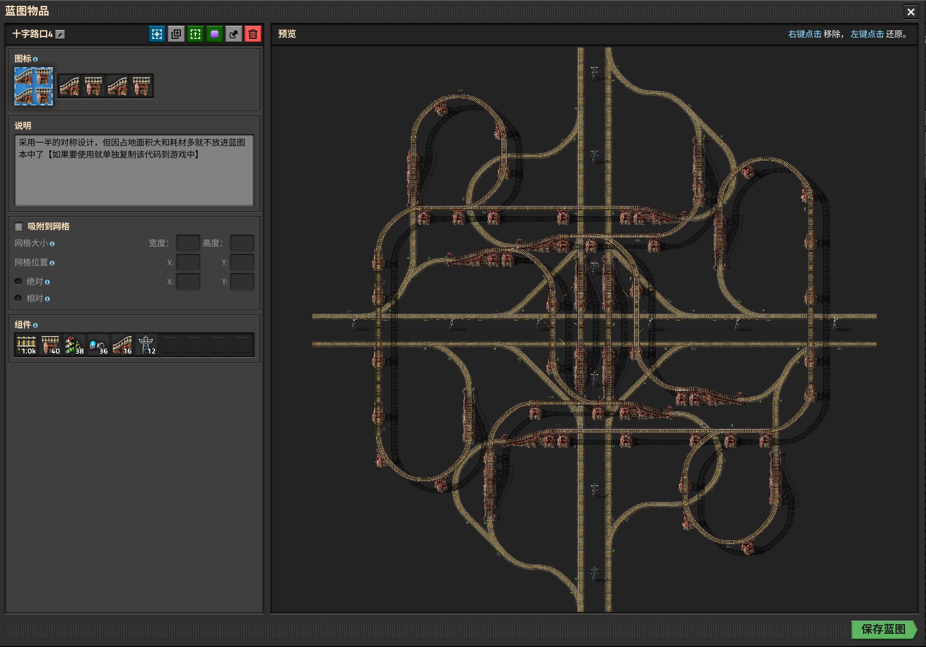Delete the blueprint with the red trash icon
Screen dimensions: 926x647
coord(253,34)
